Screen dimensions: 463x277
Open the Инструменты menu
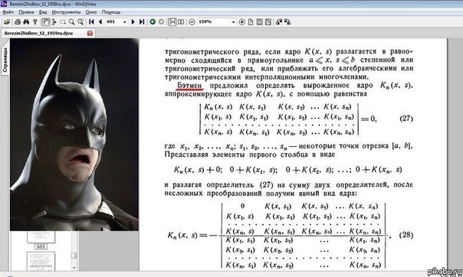(66, 12)
